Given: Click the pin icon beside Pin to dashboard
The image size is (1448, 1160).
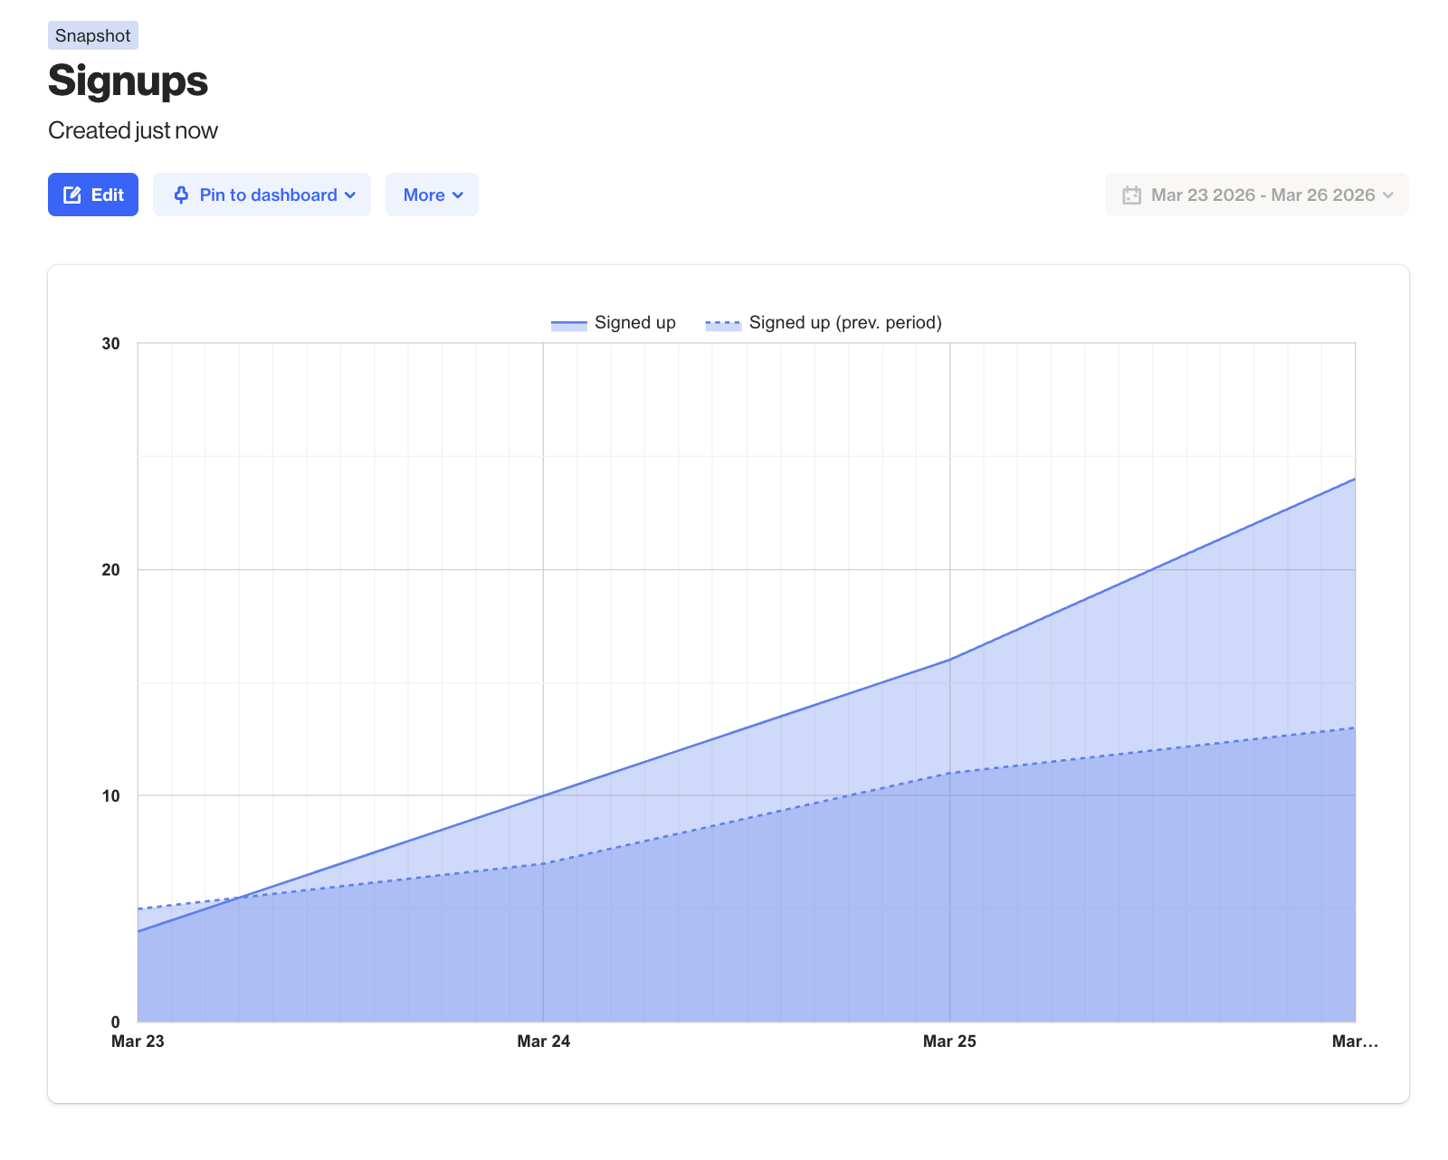Looking at the screenshot, I should pyautogui.click(x=181, y=195).
